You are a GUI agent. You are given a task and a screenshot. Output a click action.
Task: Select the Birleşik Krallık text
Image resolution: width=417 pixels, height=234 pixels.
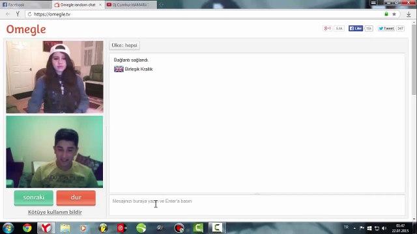pos(139,70)
